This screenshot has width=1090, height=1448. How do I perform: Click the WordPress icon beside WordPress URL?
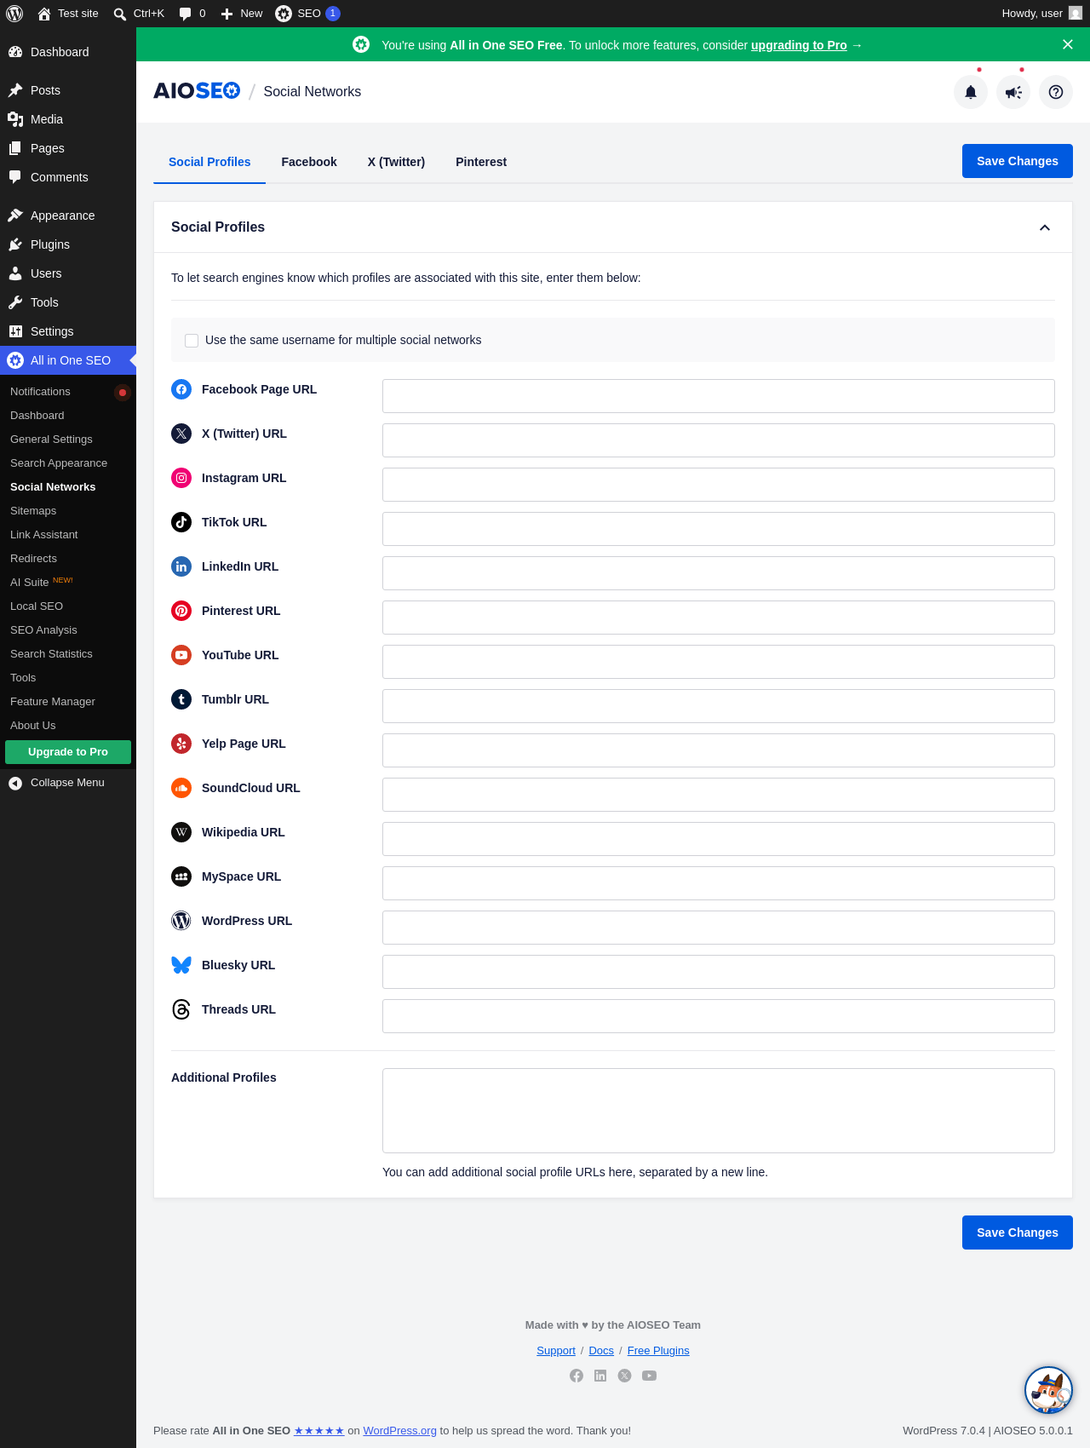(181, 921)
